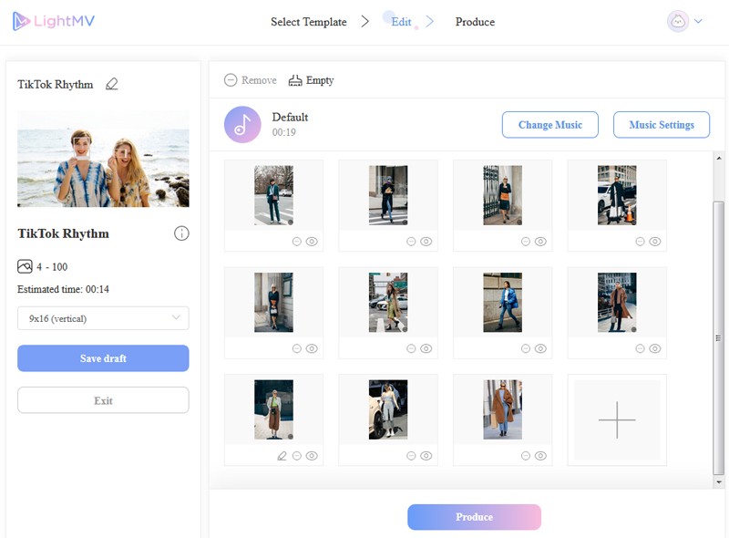This screenshot has height=538, width=729.
Task: Click the LightMV logo
Action: pos(50,20)
